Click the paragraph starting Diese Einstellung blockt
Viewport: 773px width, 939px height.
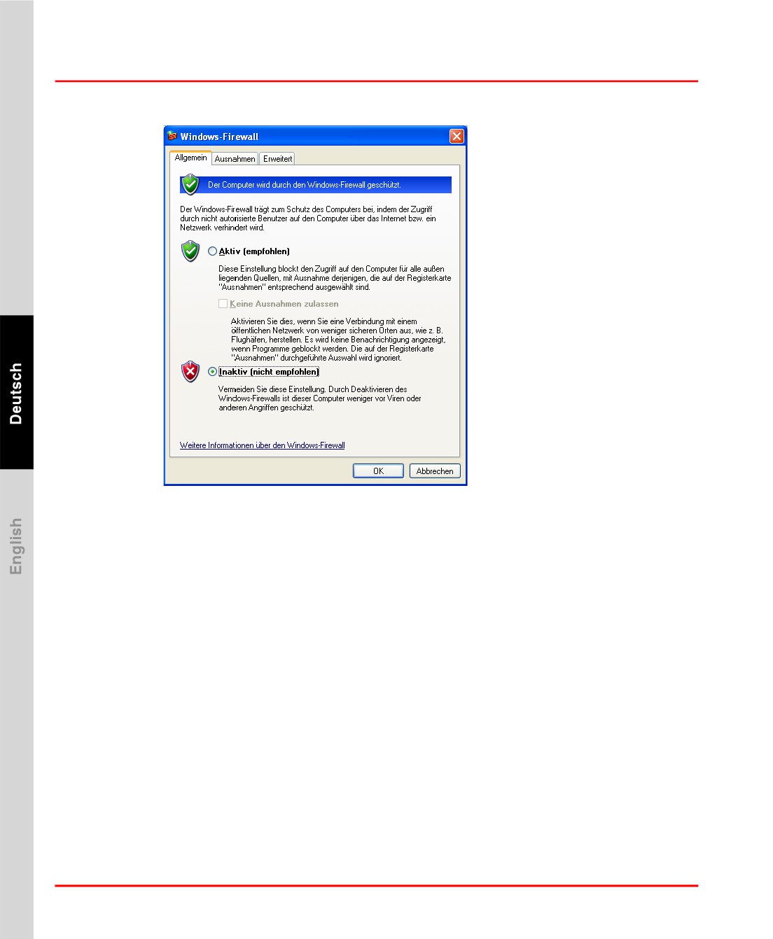pos(335,278)
